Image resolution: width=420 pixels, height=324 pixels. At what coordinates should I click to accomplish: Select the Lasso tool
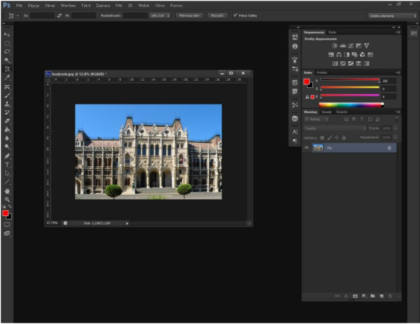pyautogui.click(x=7, y=52)
